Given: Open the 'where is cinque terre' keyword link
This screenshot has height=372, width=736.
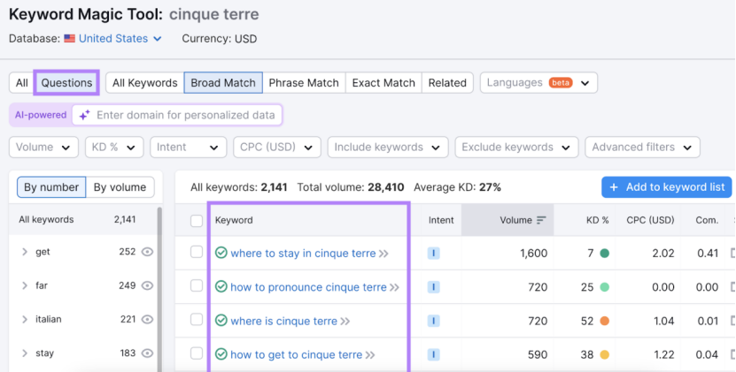Looking at the screenshot, I should point(283,321).
